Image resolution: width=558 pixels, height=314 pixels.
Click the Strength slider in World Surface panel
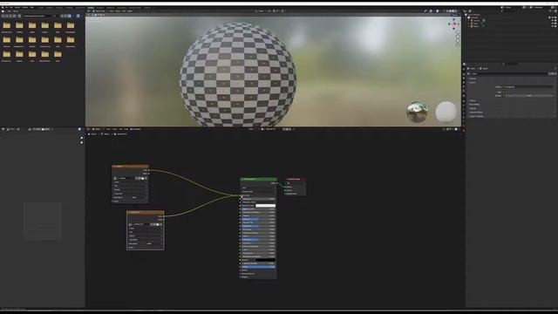pos(530,95)
